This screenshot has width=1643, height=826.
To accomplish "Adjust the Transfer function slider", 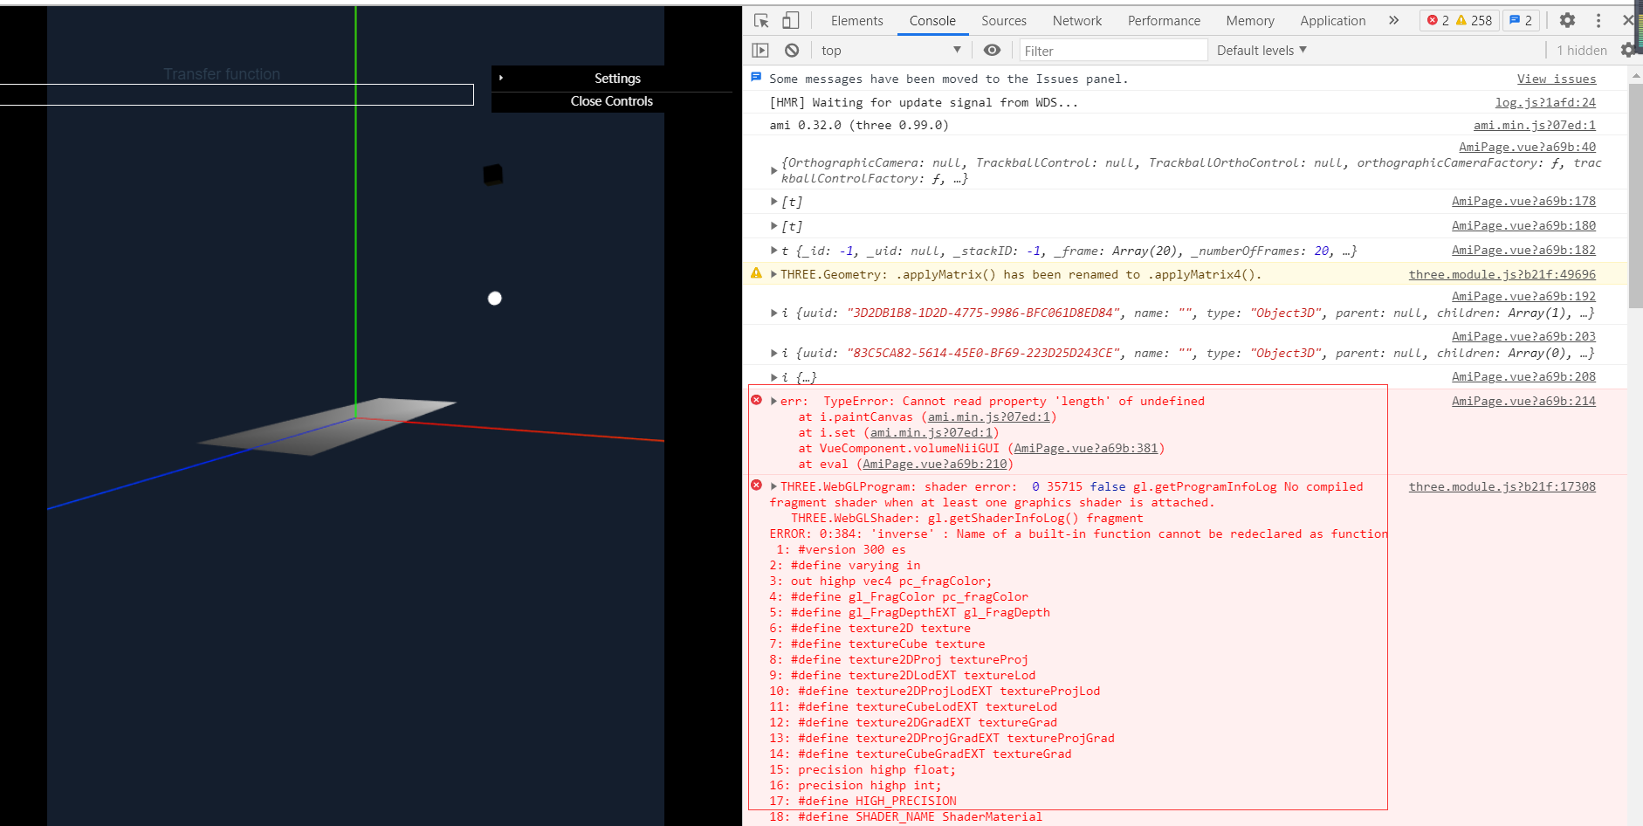I will 237,94.
